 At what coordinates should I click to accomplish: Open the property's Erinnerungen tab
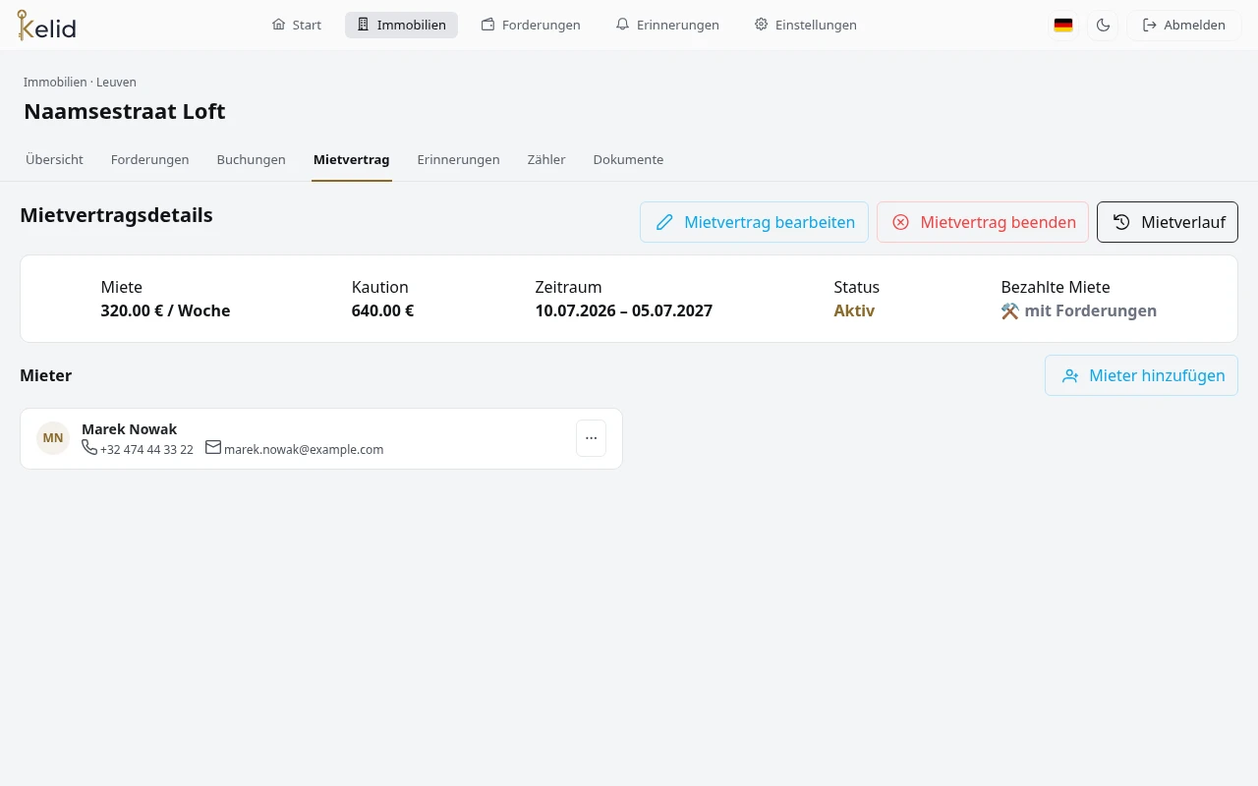click(x=458, y=159)
